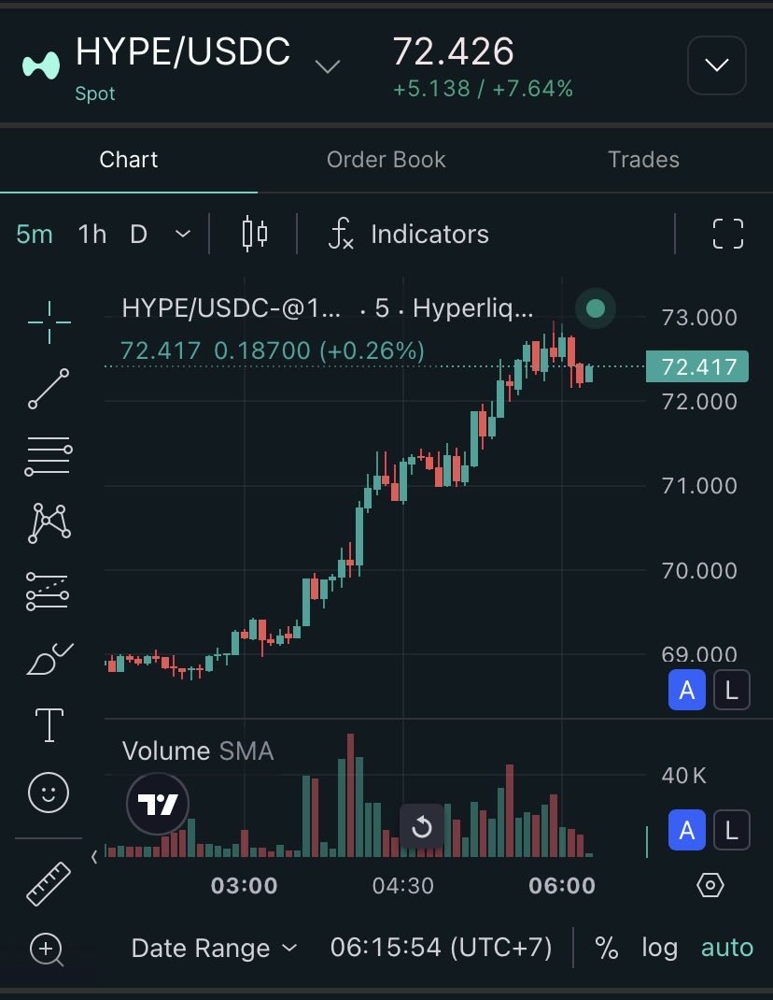
Task: Select the brush drawing tool
Action: tap(49, 659)
